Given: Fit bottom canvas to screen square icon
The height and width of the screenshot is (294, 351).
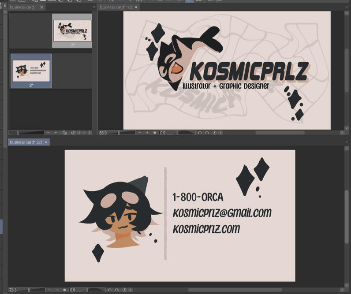Looking at the screenshot, I should [64, 290].
